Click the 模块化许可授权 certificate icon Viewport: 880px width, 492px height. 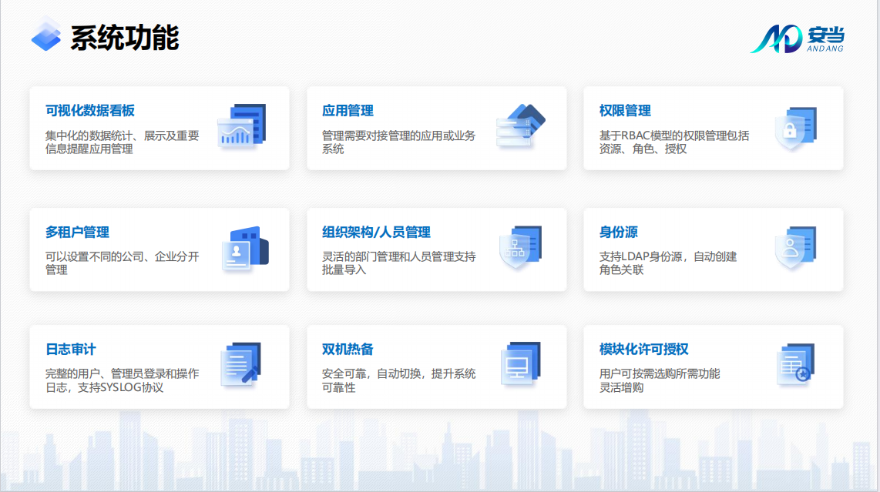[796, 365]
